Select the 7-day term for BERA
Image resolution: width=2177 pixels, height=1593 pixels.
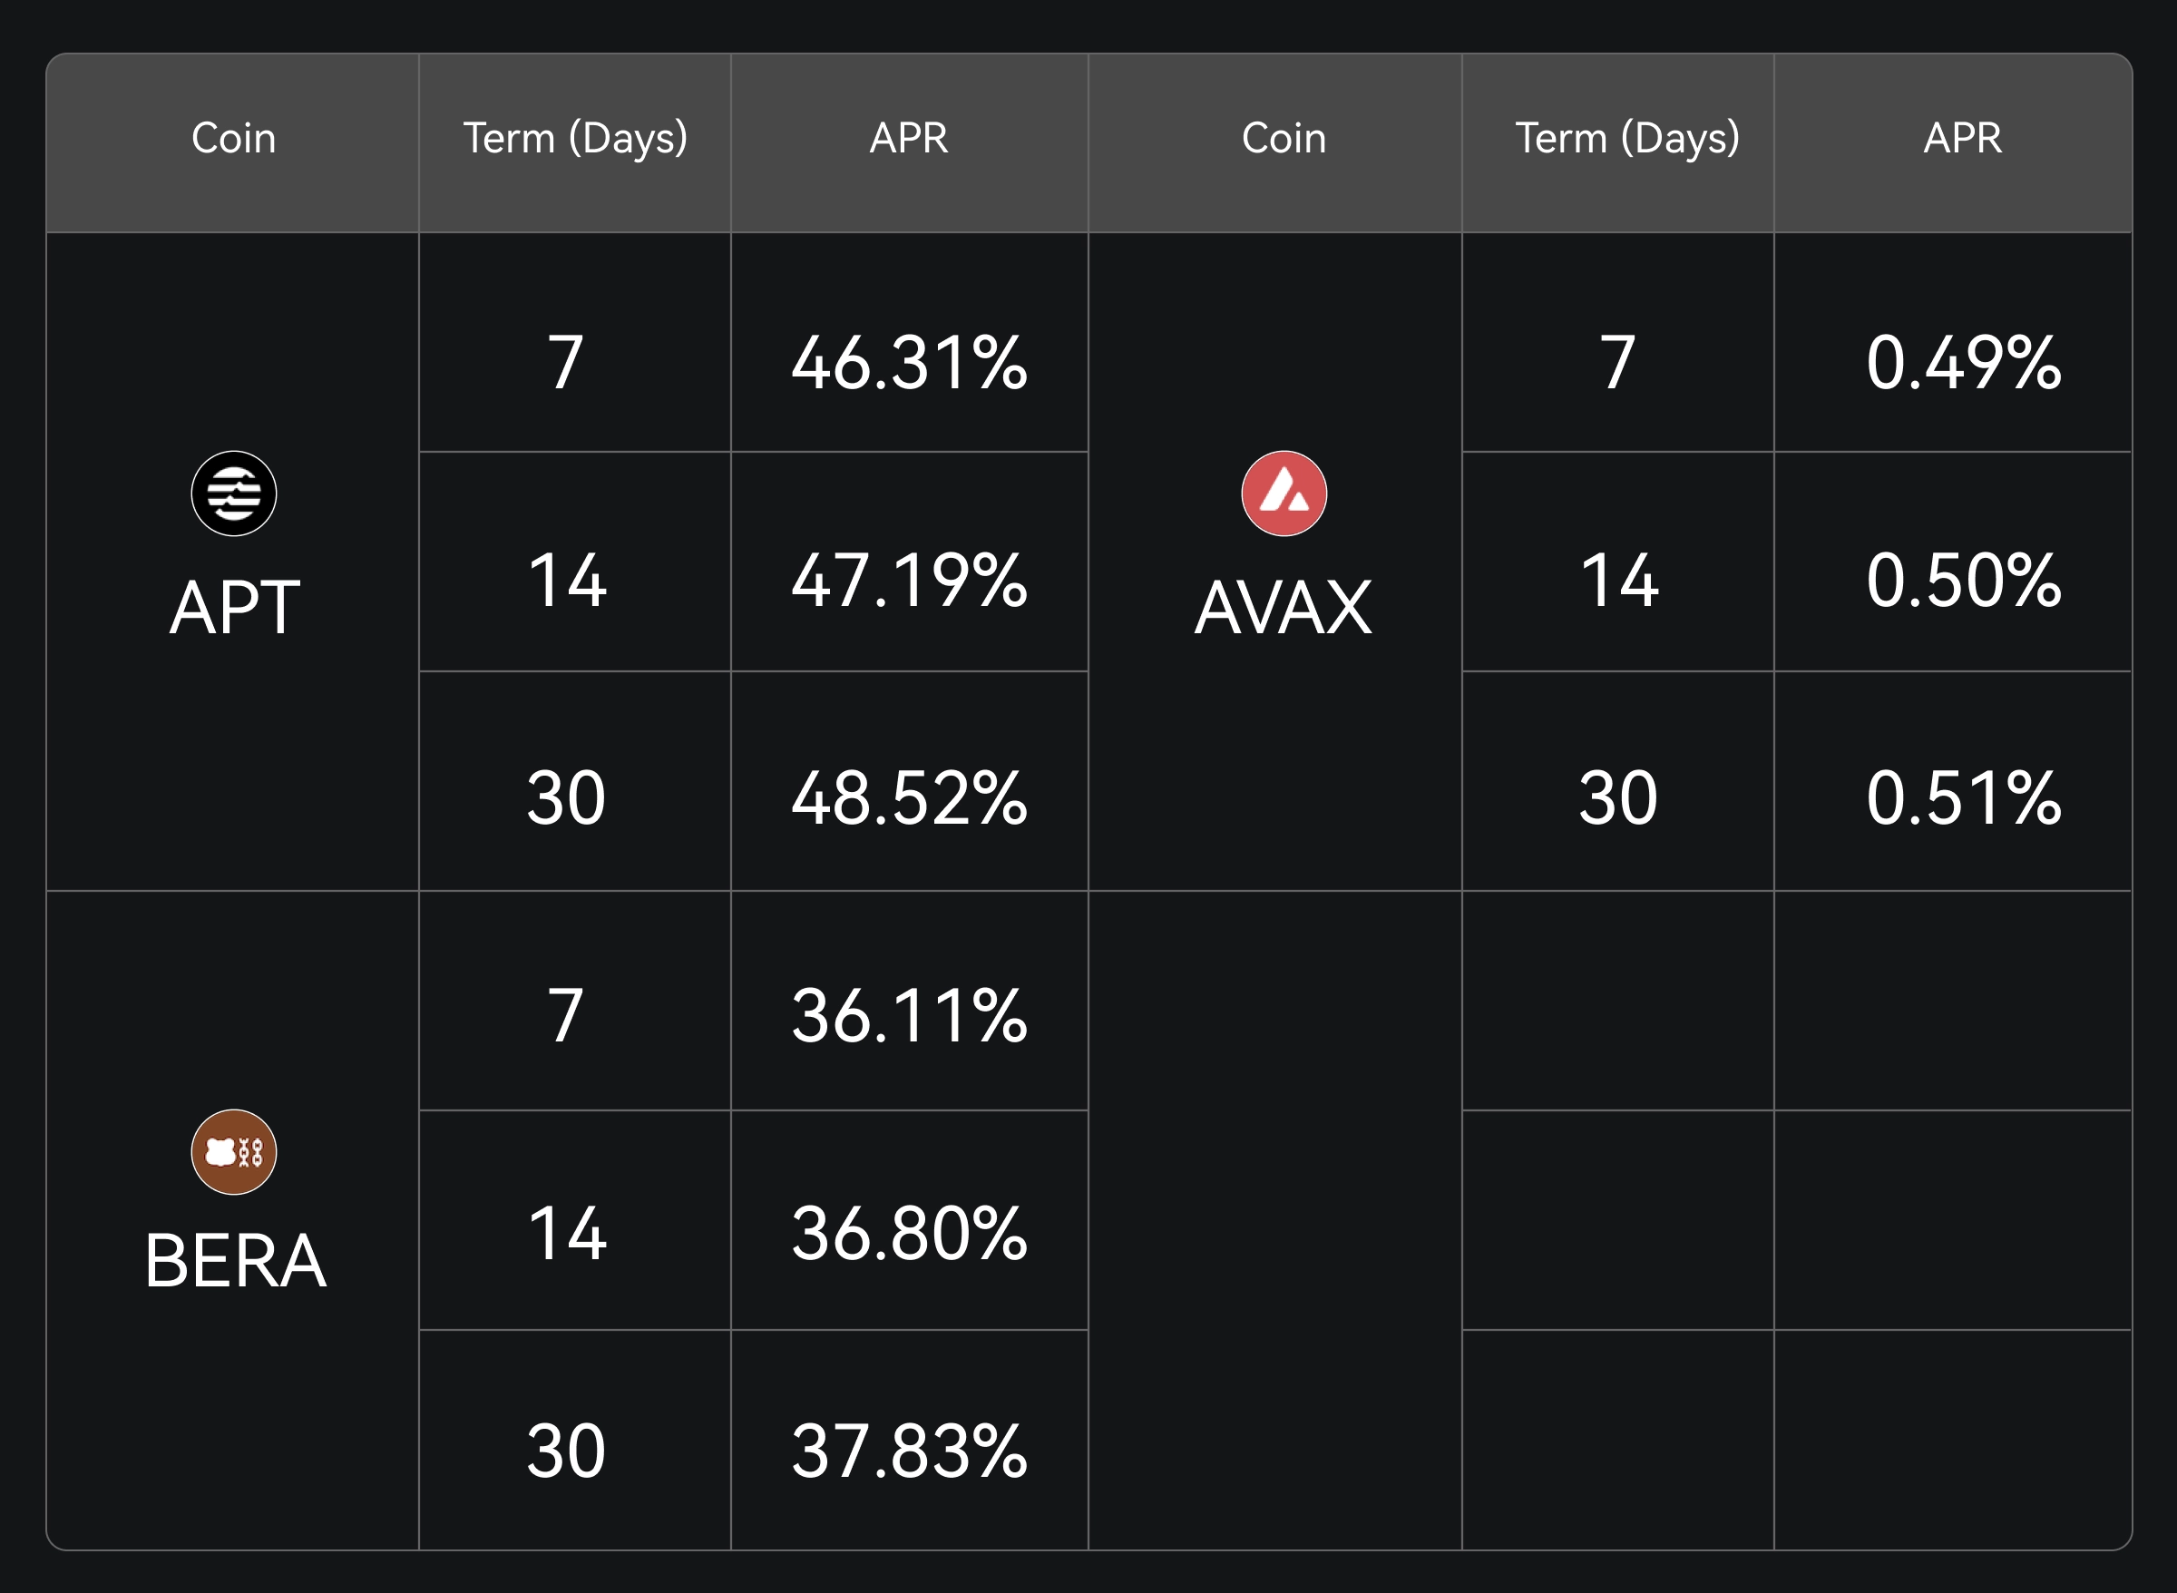(x=566, y=1015)
